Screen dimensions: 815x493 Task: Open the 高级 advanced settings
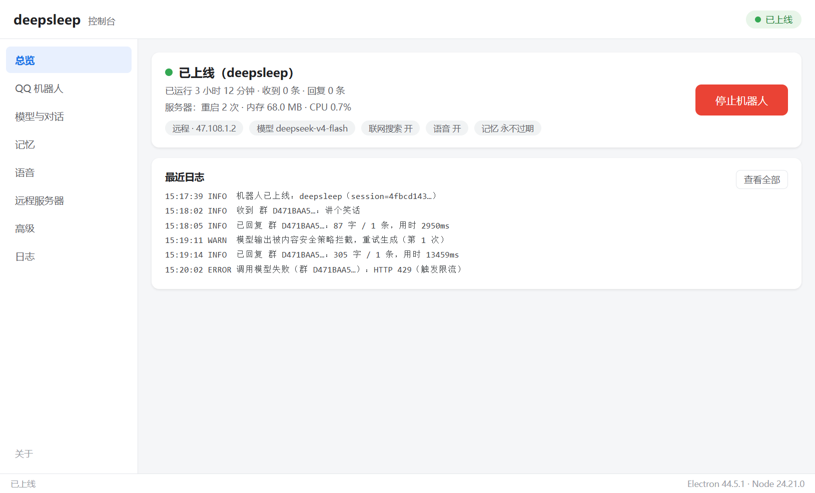pyautogui.click(x=69, y=228)
